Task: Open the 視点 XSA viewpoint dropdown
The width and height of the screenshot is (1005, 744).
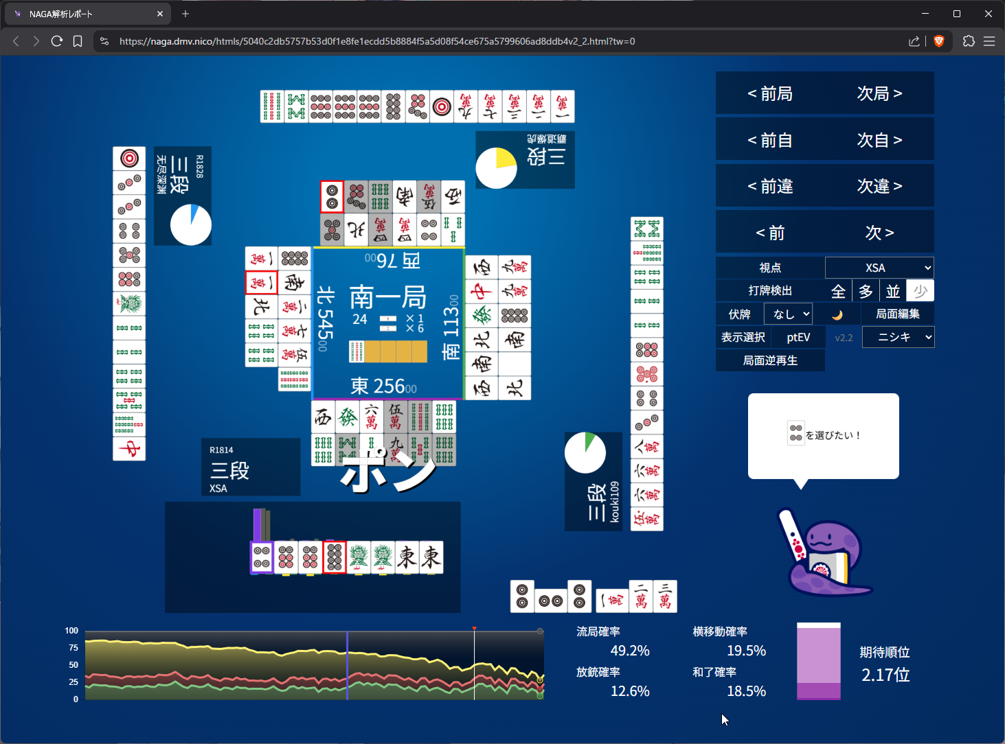Action: point(879,268)
